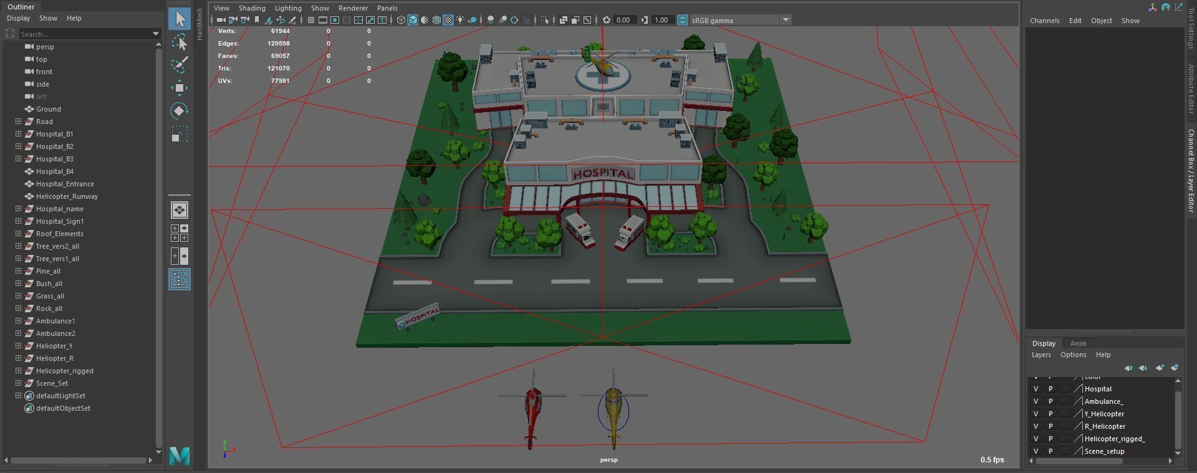Choose the Lasso select tool
The height and width of the screenshot is (473, 1197).
180,42
